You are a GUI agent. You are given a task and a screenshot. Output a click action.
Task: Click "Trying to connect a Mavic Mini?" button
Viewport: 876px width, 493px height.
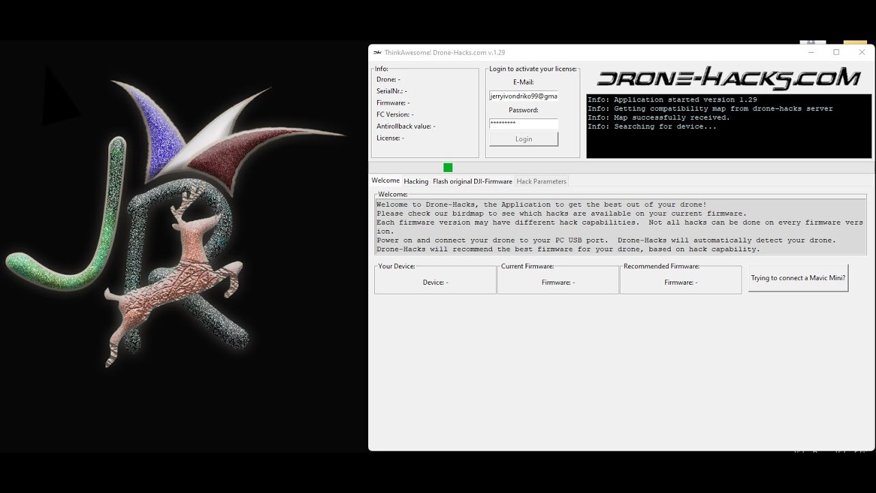[x=798, y=278]
